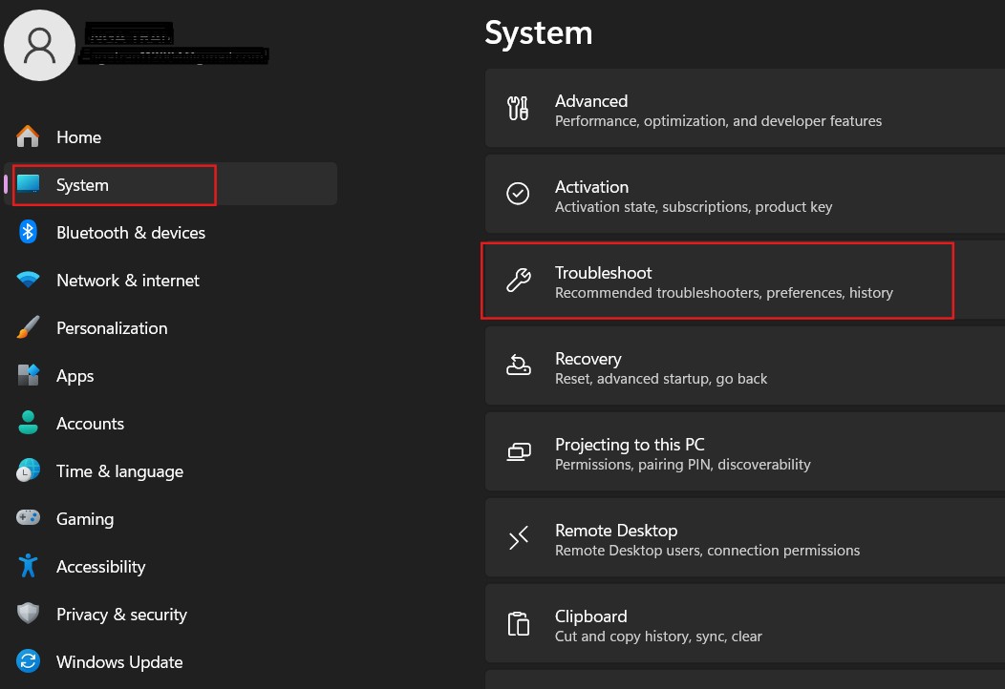Open the Activation settings card

745,194
